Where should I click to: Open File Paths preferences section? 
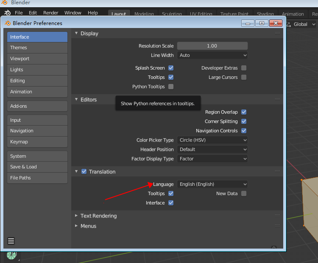(37, 178)
